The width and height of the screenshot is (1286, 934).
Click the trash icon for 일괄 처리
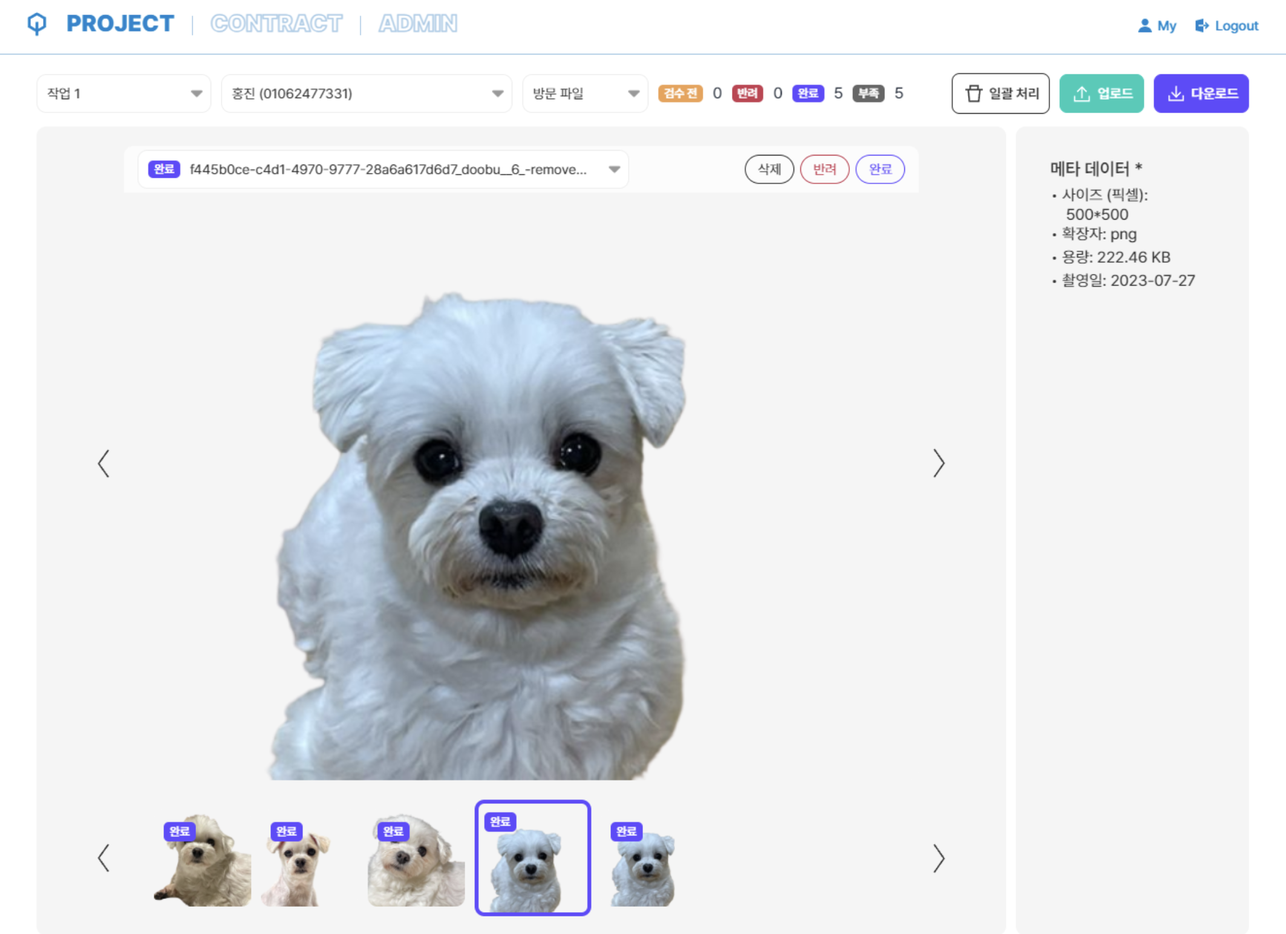[973, 94]
